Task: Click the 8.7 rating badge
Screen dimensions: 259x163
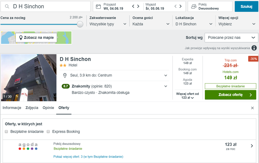Action: (66, 86)
